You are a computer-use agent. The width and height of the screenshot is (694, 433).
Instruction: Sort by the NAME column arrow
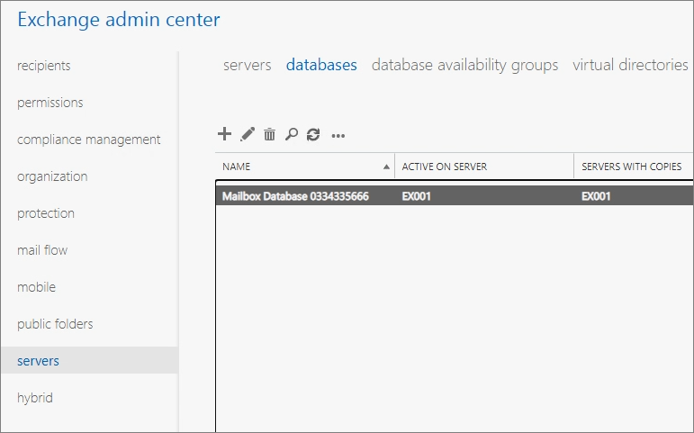[x=386, y=167]
